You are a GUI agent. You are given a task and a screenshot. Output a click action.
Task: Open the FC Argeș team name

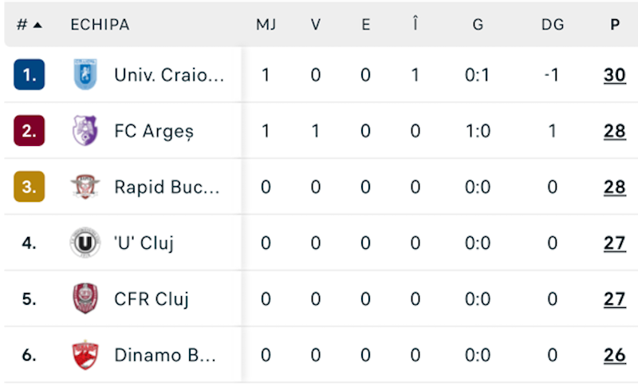tap(154, 131)
